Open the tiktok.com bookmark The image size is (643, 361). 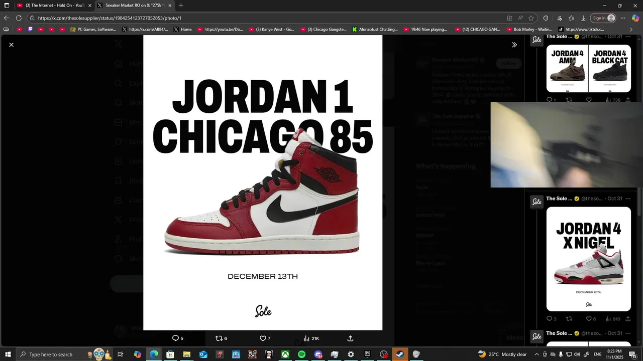pos(581,29)
